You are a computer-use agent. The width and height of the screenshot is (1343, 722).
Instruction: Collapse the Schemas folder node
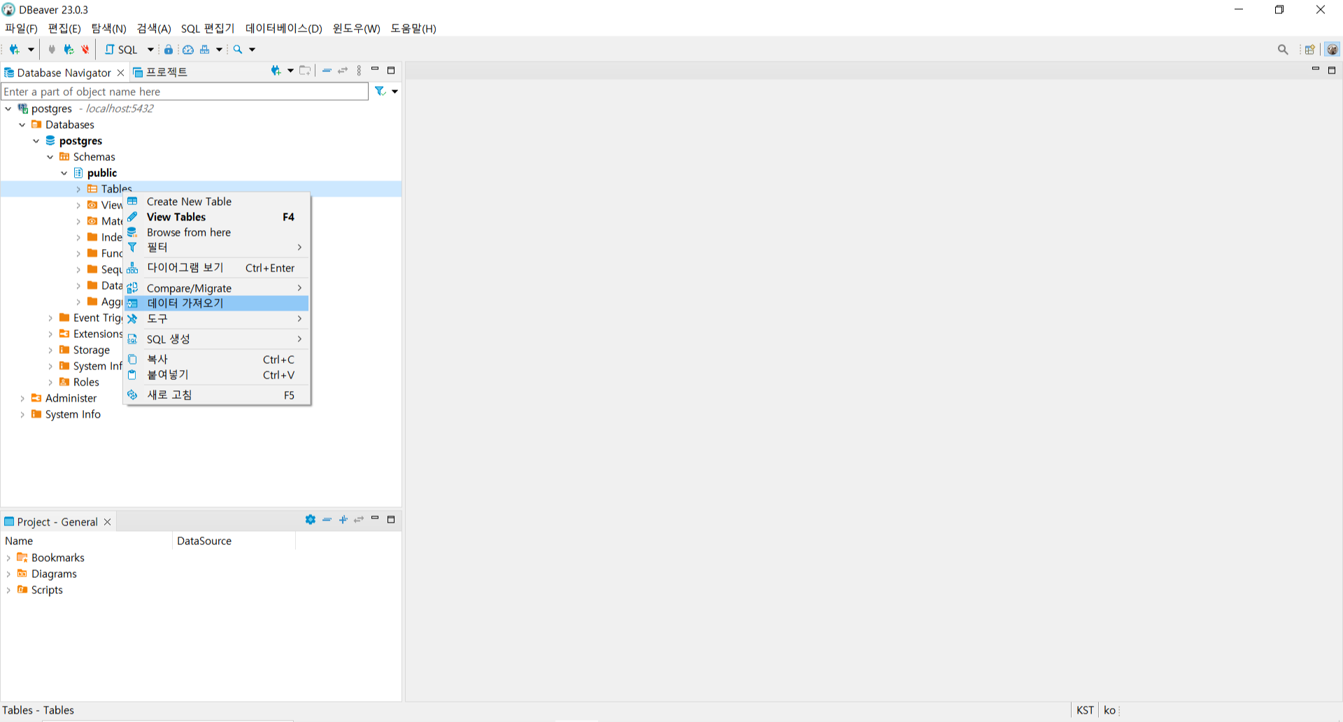[50, 157]
